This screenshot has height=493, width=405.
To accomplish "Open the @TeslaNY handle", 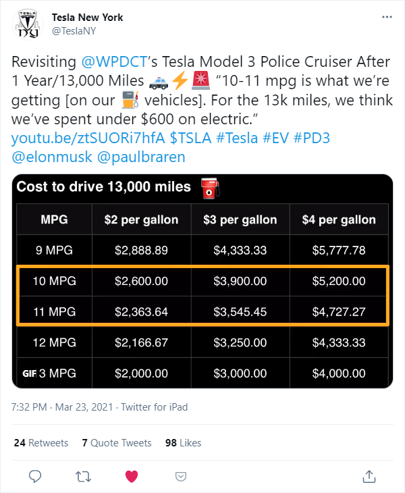I will (x=74, y=31).
